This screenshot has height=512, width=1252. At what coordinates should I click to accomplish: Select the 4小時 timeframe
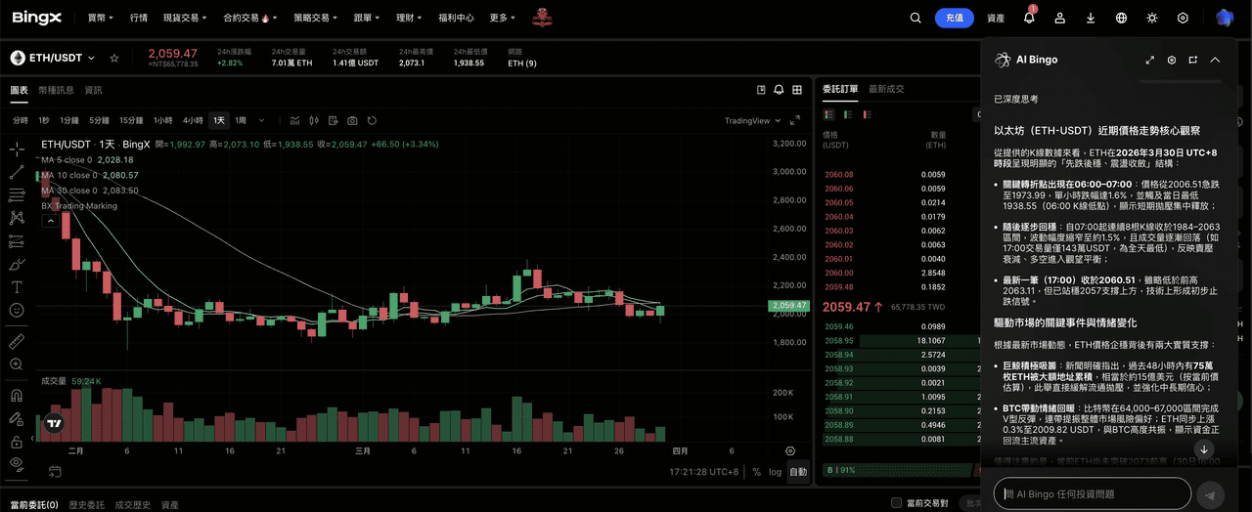(x=192, y=120)
